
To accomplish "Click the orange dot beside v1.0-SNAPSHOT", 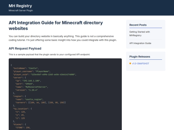I will point(130,63).
